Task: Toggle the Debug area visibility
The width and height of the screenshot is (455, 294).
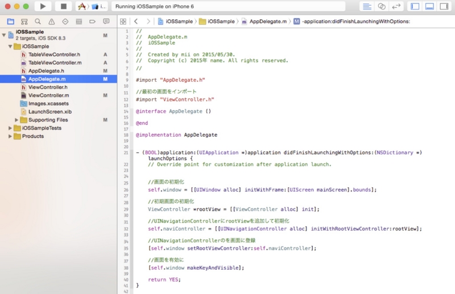Action: pyautogui.click(x=429, y=6)
